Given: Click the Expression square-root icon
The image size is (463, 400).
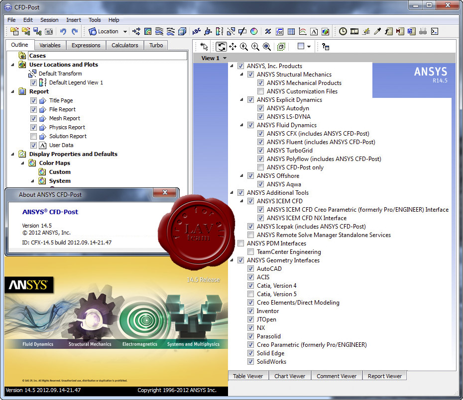Looking at the screenshot, I should coord(280,31).
